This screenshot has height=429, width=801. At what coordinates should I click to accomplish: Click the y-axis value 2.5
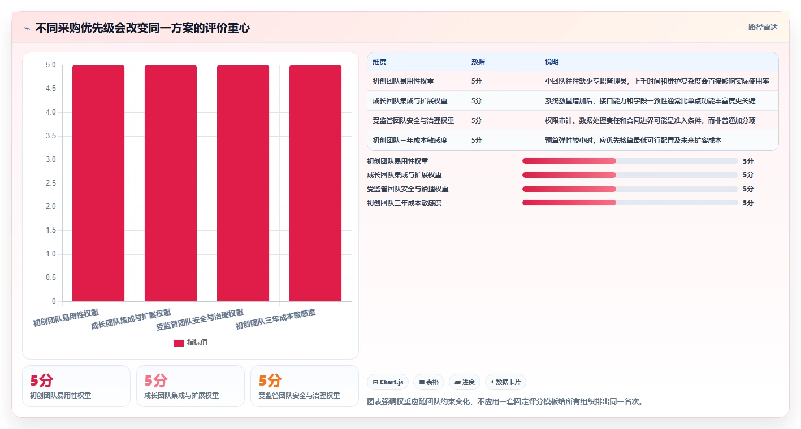pyautogui.click(x=51, y=183)
